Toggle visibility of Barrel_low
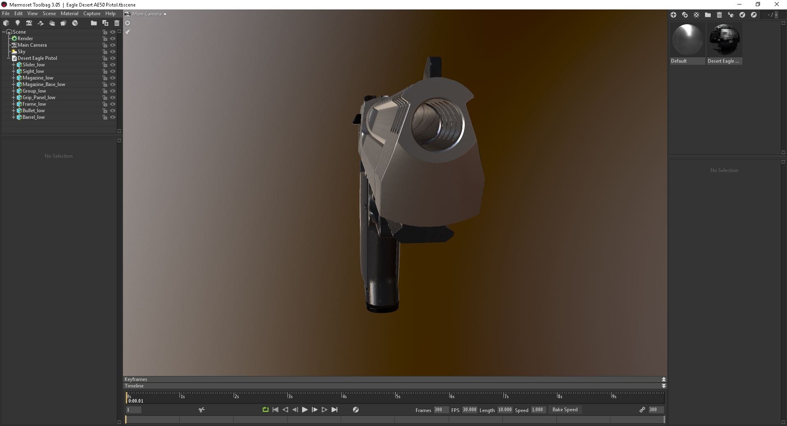The image size is (787, 426). 113,117
